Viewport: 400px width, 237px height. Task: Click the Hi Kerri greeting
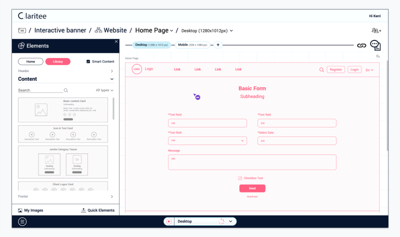click(x=374, y=16)
